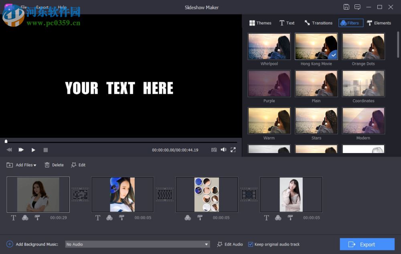
Task: Switch to the Transitions tab
Action: click(x=318, y=23)
